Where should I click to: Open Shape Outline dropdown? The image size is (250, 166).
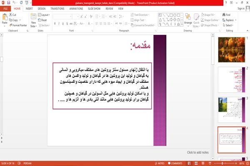coord(210,20)
